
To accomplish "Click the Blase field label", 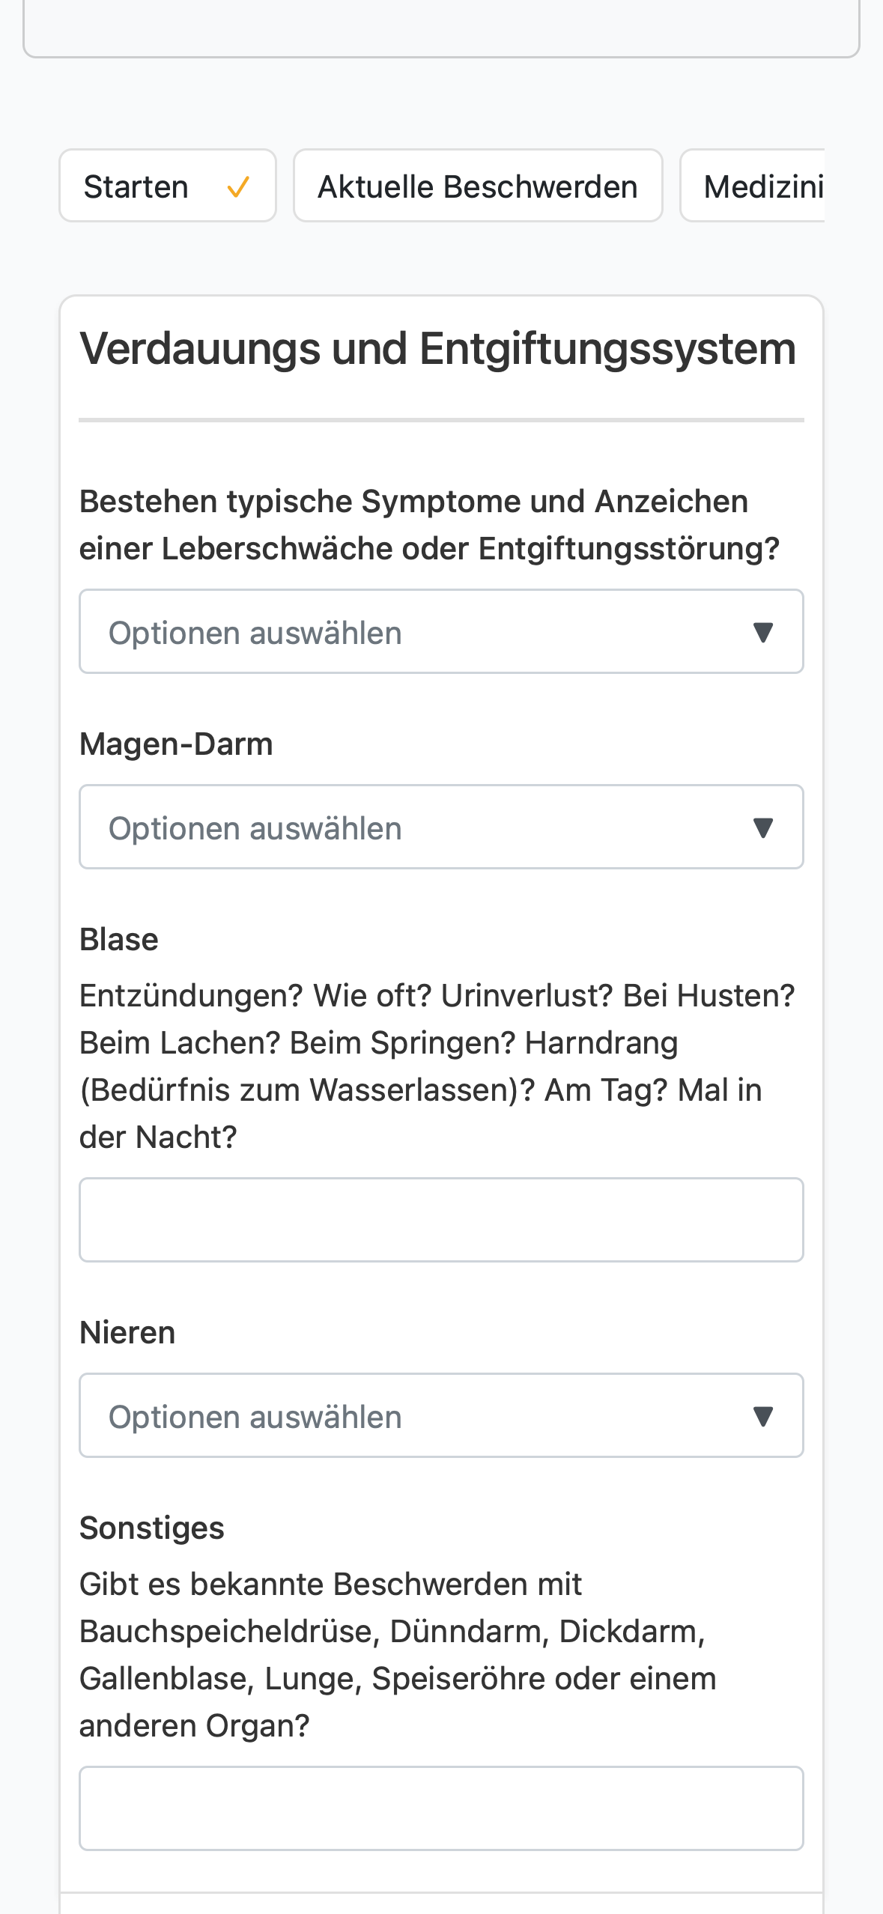I will click(x=119, y=940).
